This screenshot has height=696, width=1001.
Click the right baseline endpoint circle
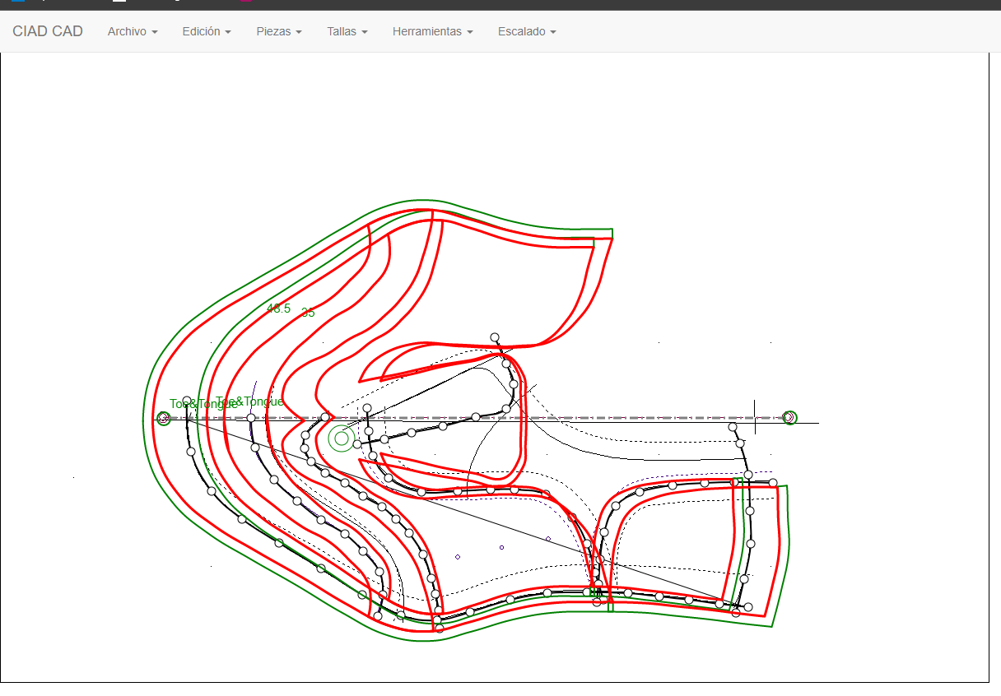(x=789, y=418)
